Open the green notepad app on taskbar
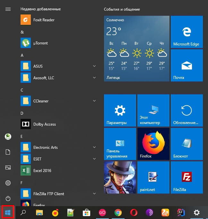The height and width of the screenshot is (219, 208). click(x=71, y=213)
